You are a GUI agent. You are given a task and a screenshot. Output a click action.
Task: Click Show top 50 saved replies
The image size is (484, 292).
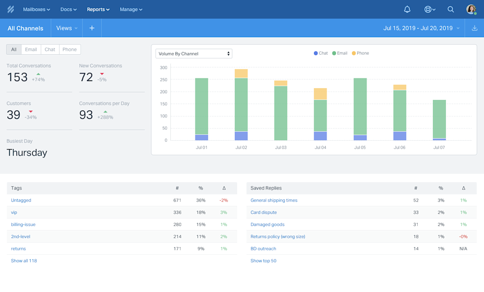click(x=264, y=261)
